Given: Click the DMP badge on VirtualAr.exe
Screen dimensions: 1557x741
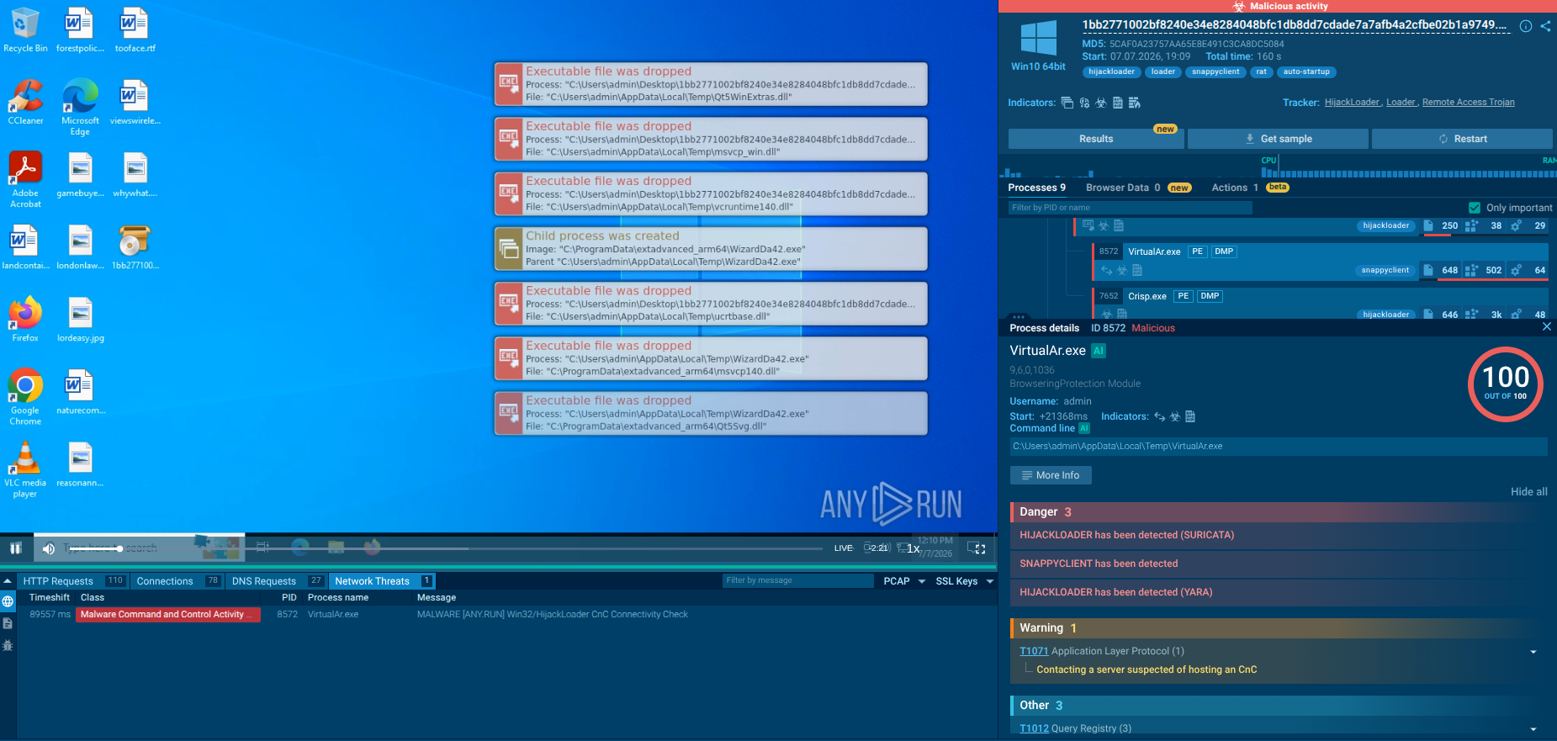Looking at the screenshot, I should (1224, 251).
